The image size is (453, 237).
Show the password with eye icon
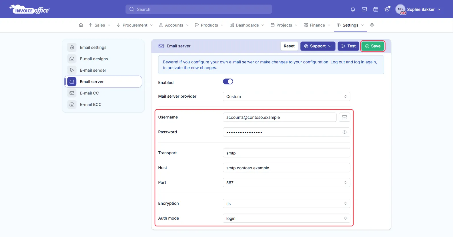344,132
